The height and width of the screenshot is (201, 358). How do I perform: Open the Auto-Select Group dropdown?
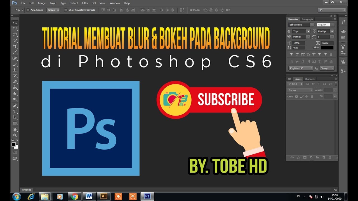click(53, 10)
